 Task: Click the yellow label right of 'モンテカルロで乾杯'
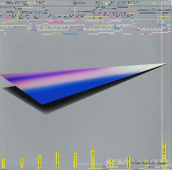click(75, 160)
